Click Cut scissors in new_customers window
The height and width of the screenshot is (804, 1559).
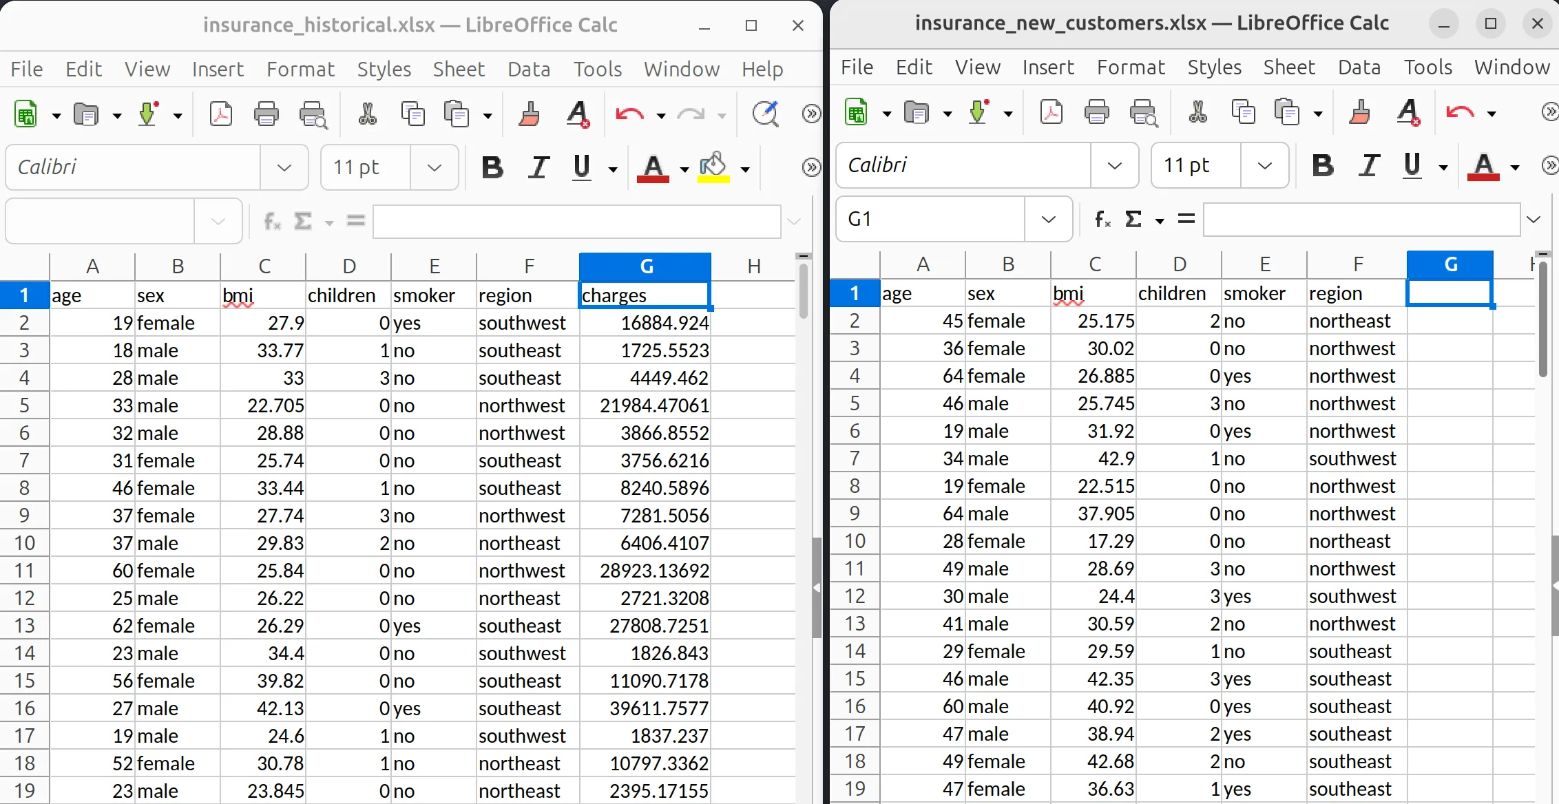(x=1197, y=112)
